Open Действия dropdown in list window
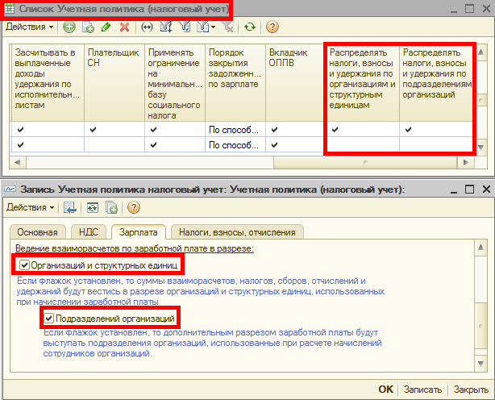This screenshot has height=400, width=495. (30, 27)
